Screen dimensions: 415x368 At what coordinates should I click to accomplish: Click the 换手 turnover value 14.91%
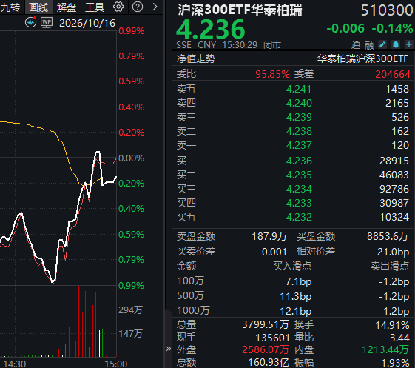(x=392, y=325)
